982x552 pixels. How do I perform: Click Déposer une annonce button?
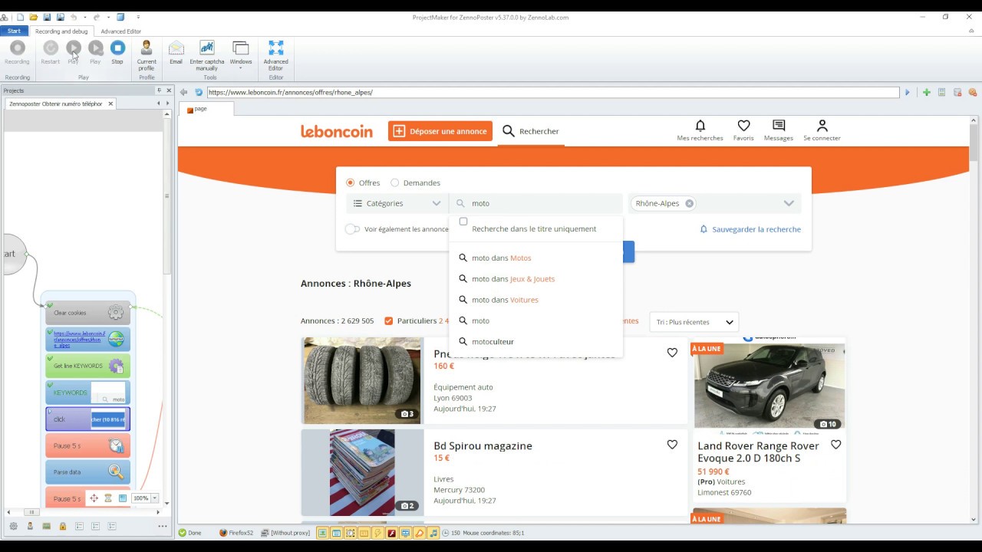click(x=440, y=131)
